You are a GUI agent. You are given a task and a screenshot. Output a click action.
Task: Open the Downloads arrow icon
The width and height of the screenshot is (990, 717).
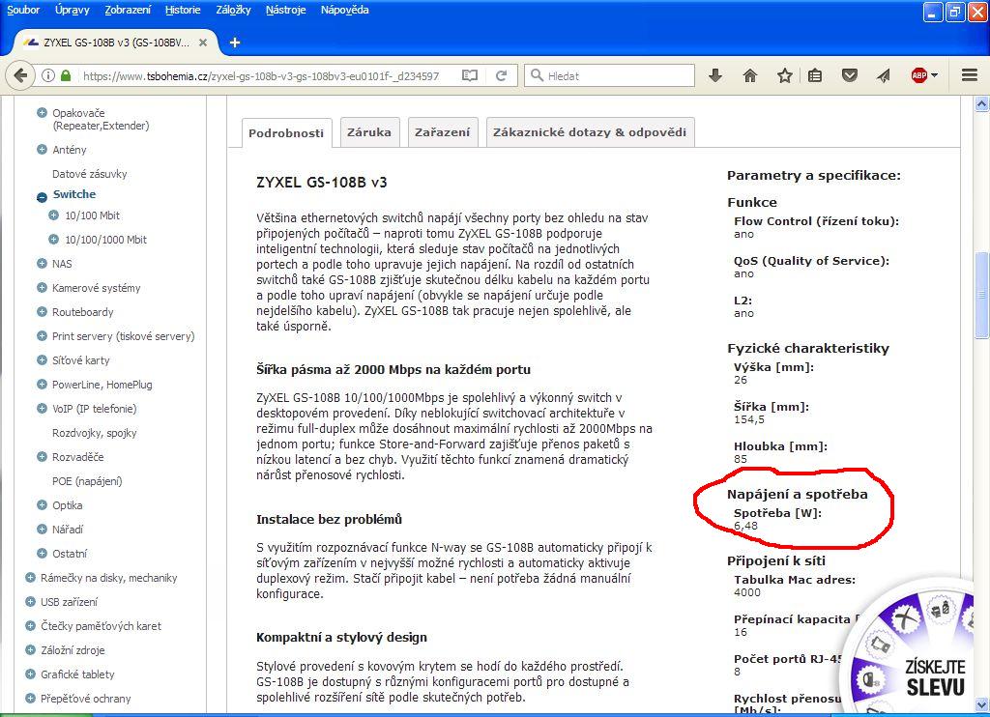point(715,75)
